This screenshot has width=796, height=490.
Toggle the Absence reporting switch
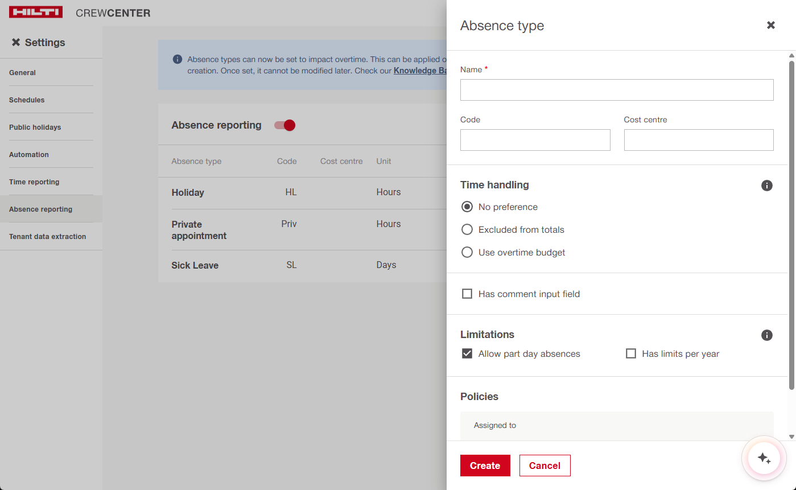coord(284,125)
